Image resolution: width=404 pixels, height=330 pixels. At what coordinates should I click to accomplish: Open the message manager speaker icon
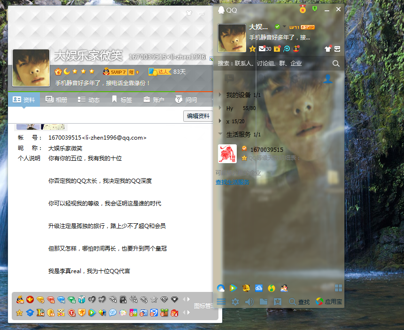[249, 302]
